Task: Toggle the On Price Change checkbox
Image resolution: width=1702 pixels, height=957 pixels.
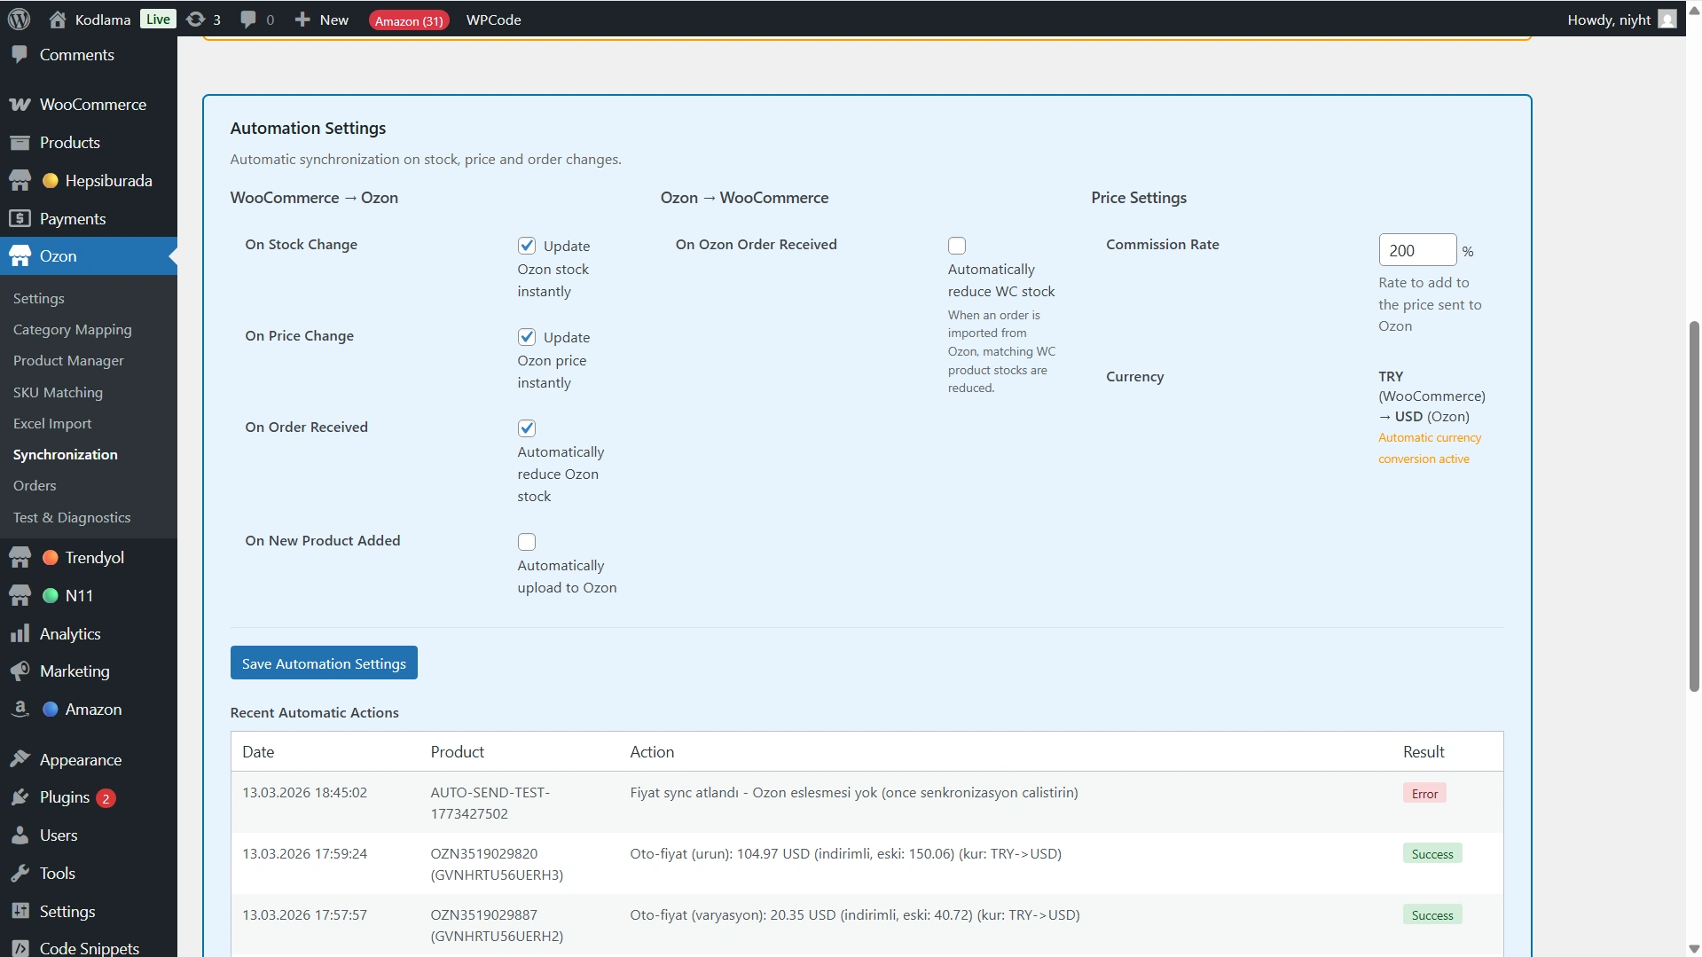Action: (527, 337)
